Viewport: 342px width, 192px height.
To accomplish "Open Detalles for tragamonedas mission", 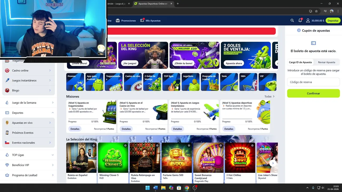I will point(75,129).
